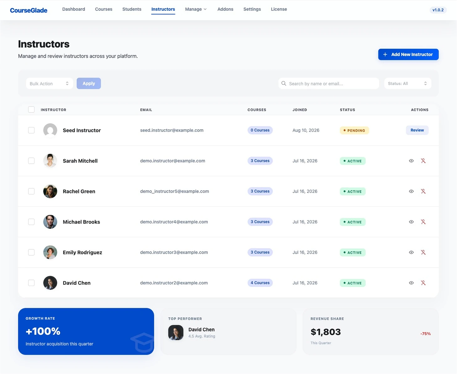Check the Sarah Mitchell row checkbox
The image size is (457, 374).
pyautogui.click(x=31, y=161)
